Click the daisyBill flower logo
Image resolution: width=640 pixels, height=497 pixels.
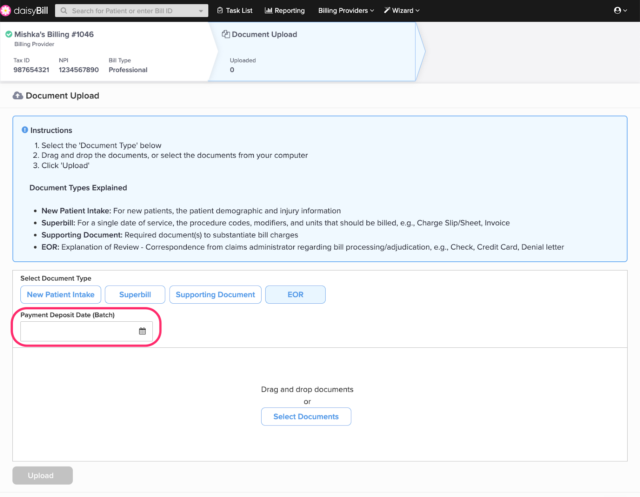coord(6,11)
